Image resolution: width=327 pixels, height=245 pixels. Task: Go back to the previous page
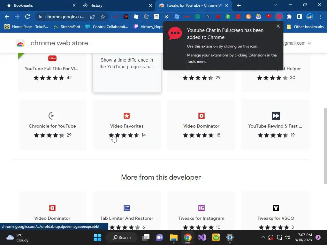[7, 17]
